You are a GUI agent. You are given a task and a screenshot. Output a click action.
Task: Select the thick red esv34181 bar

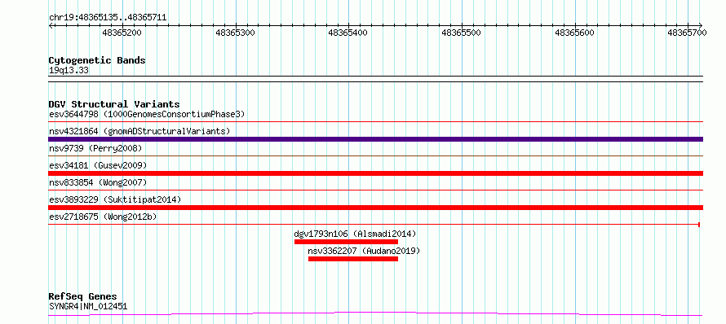pyautogui.click(x=376, y=173)
